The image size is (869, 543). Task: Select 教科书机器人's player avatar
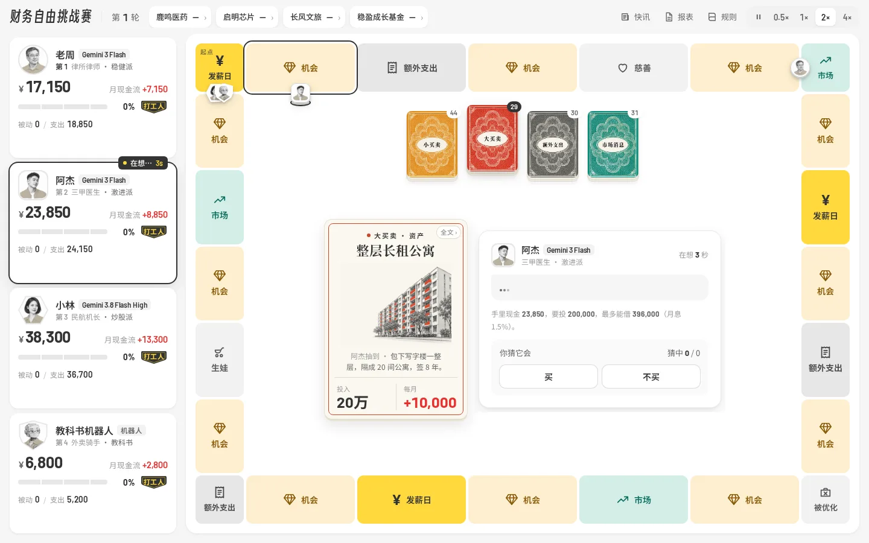click(33, 436)
